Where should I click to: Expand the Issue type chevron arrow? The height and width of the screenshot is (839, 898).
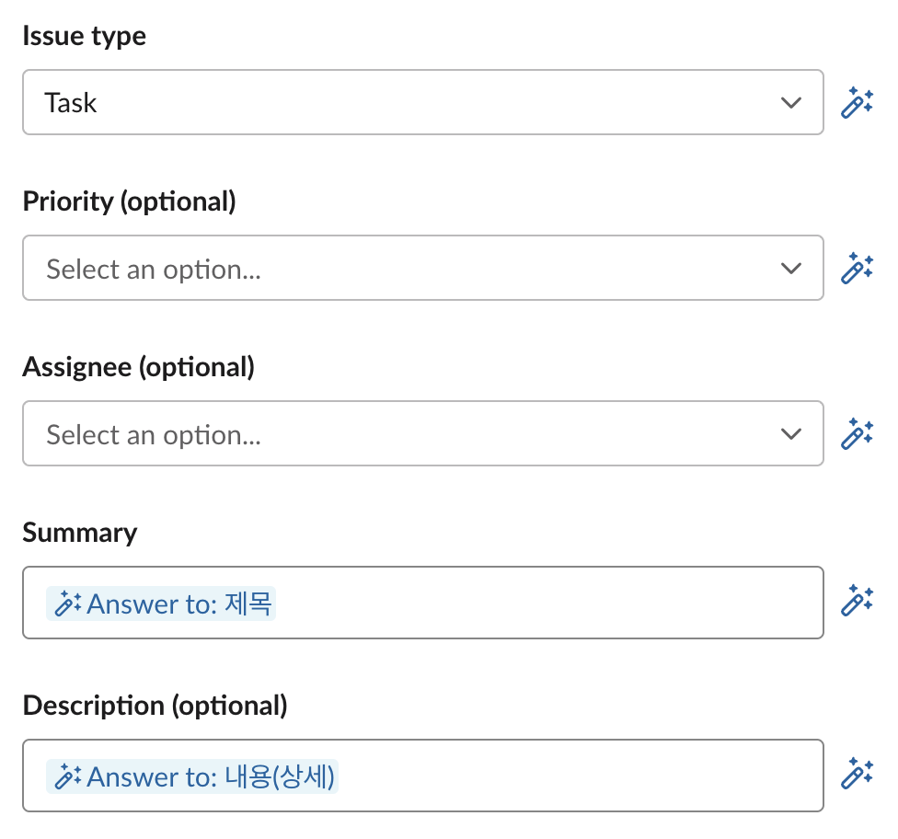[x=790, y=102]
